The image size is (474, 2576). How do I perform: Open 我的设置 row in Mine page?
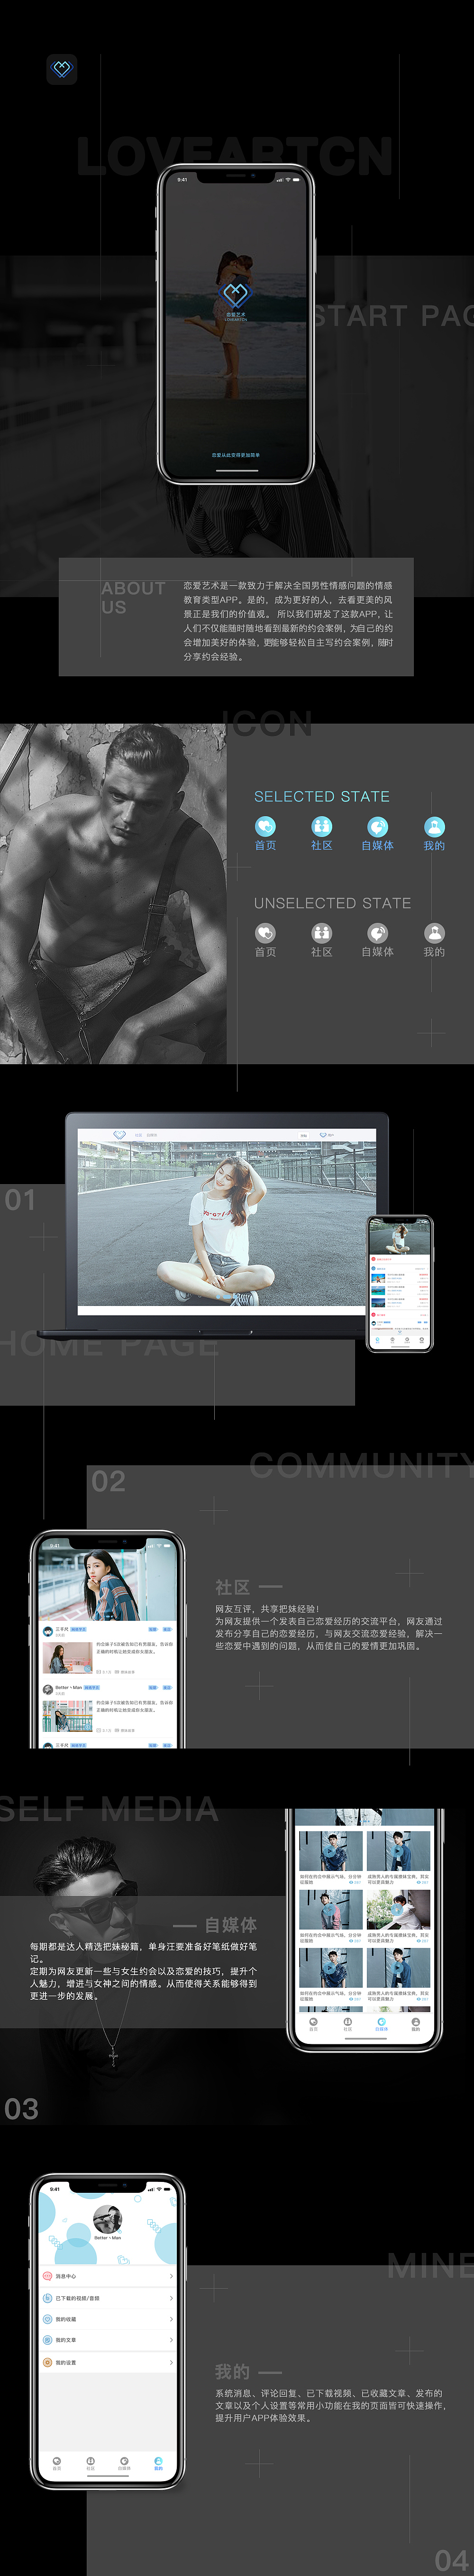[x=108, y=2362]
